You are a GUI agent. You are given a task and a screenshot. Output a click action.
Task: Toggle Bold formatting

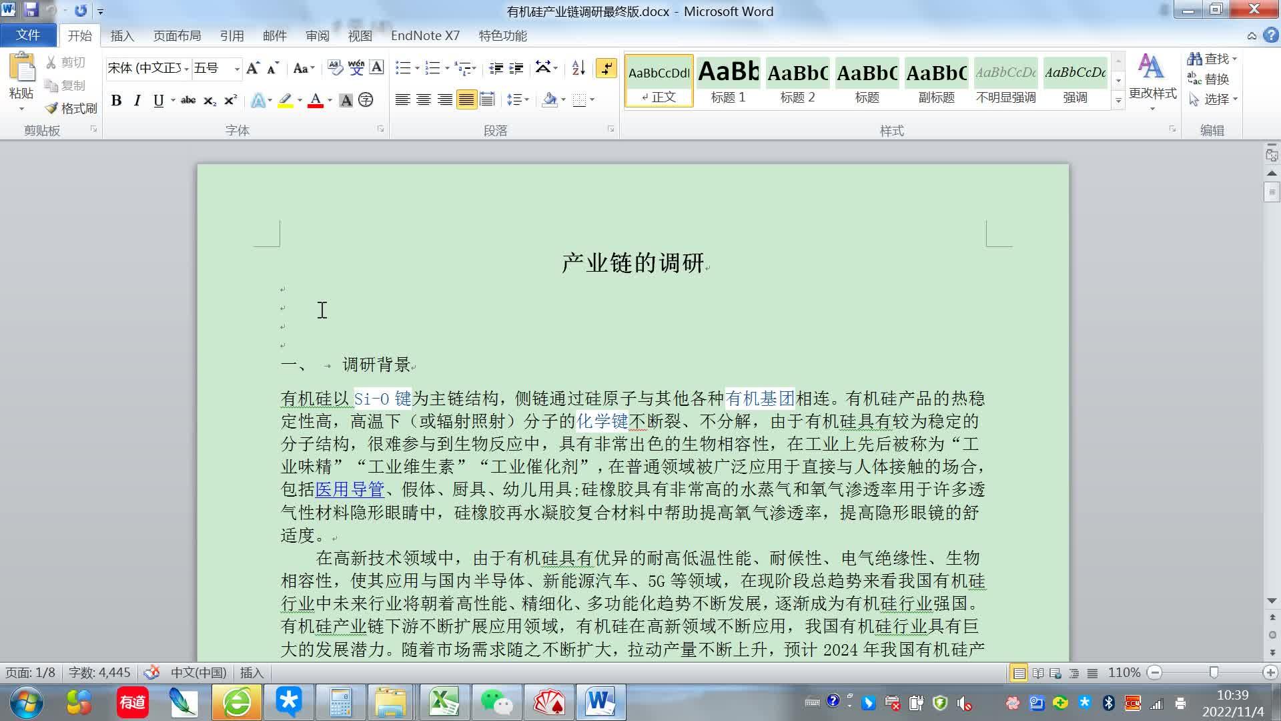click(116, 100)
